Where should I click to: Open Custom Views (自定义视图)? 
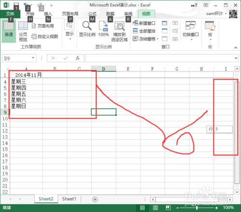tap(45, 37)
